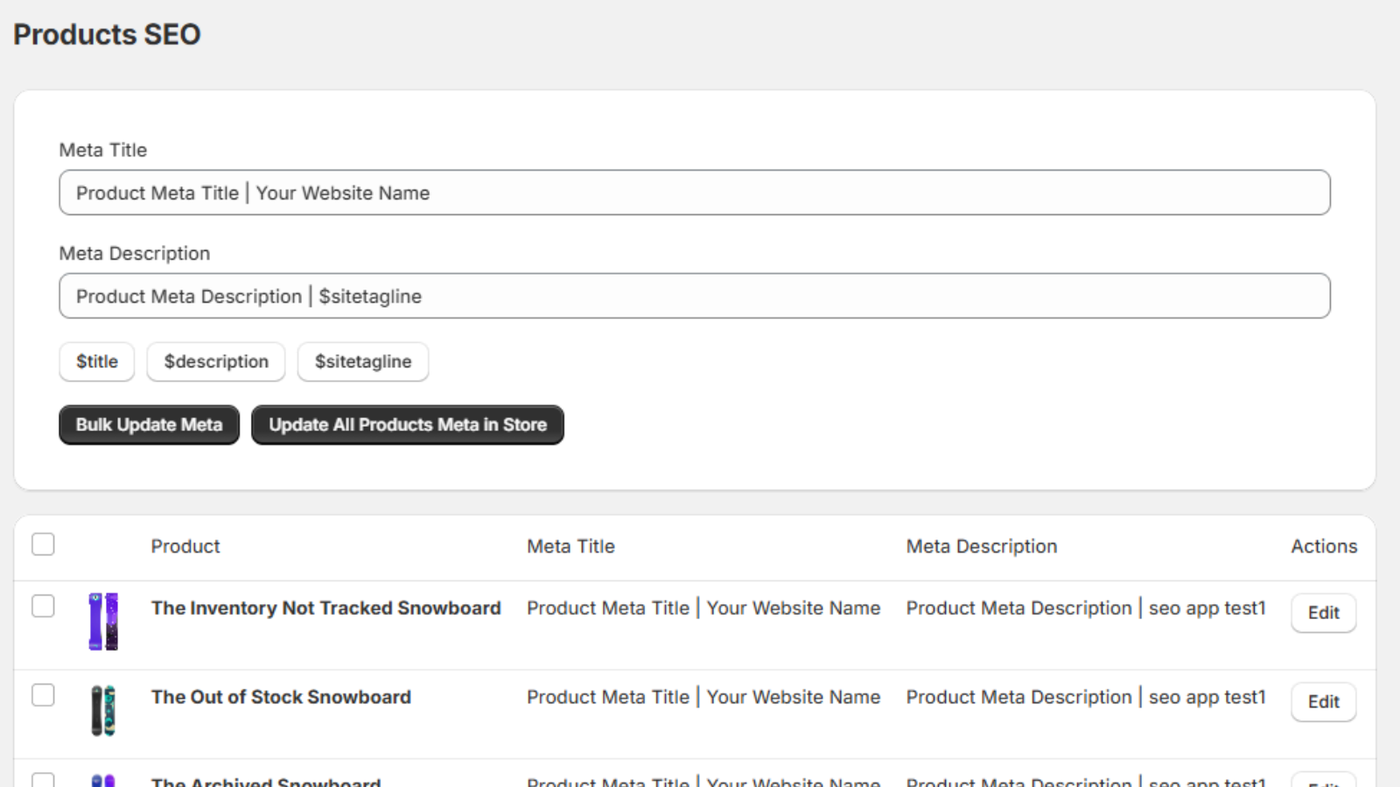Click Update All Products Meta in Store
1400x787 pixels.
[x=407, y=425]
